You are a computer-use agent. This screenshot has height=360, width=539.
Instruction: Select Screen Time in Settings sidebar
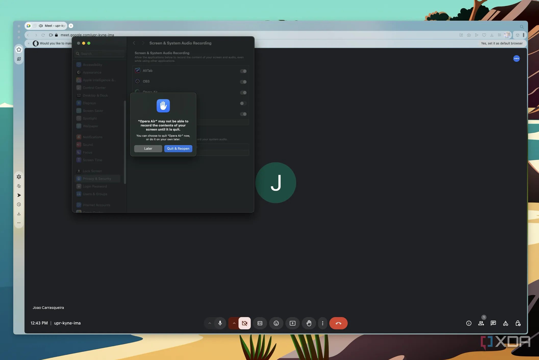[98, 160]
